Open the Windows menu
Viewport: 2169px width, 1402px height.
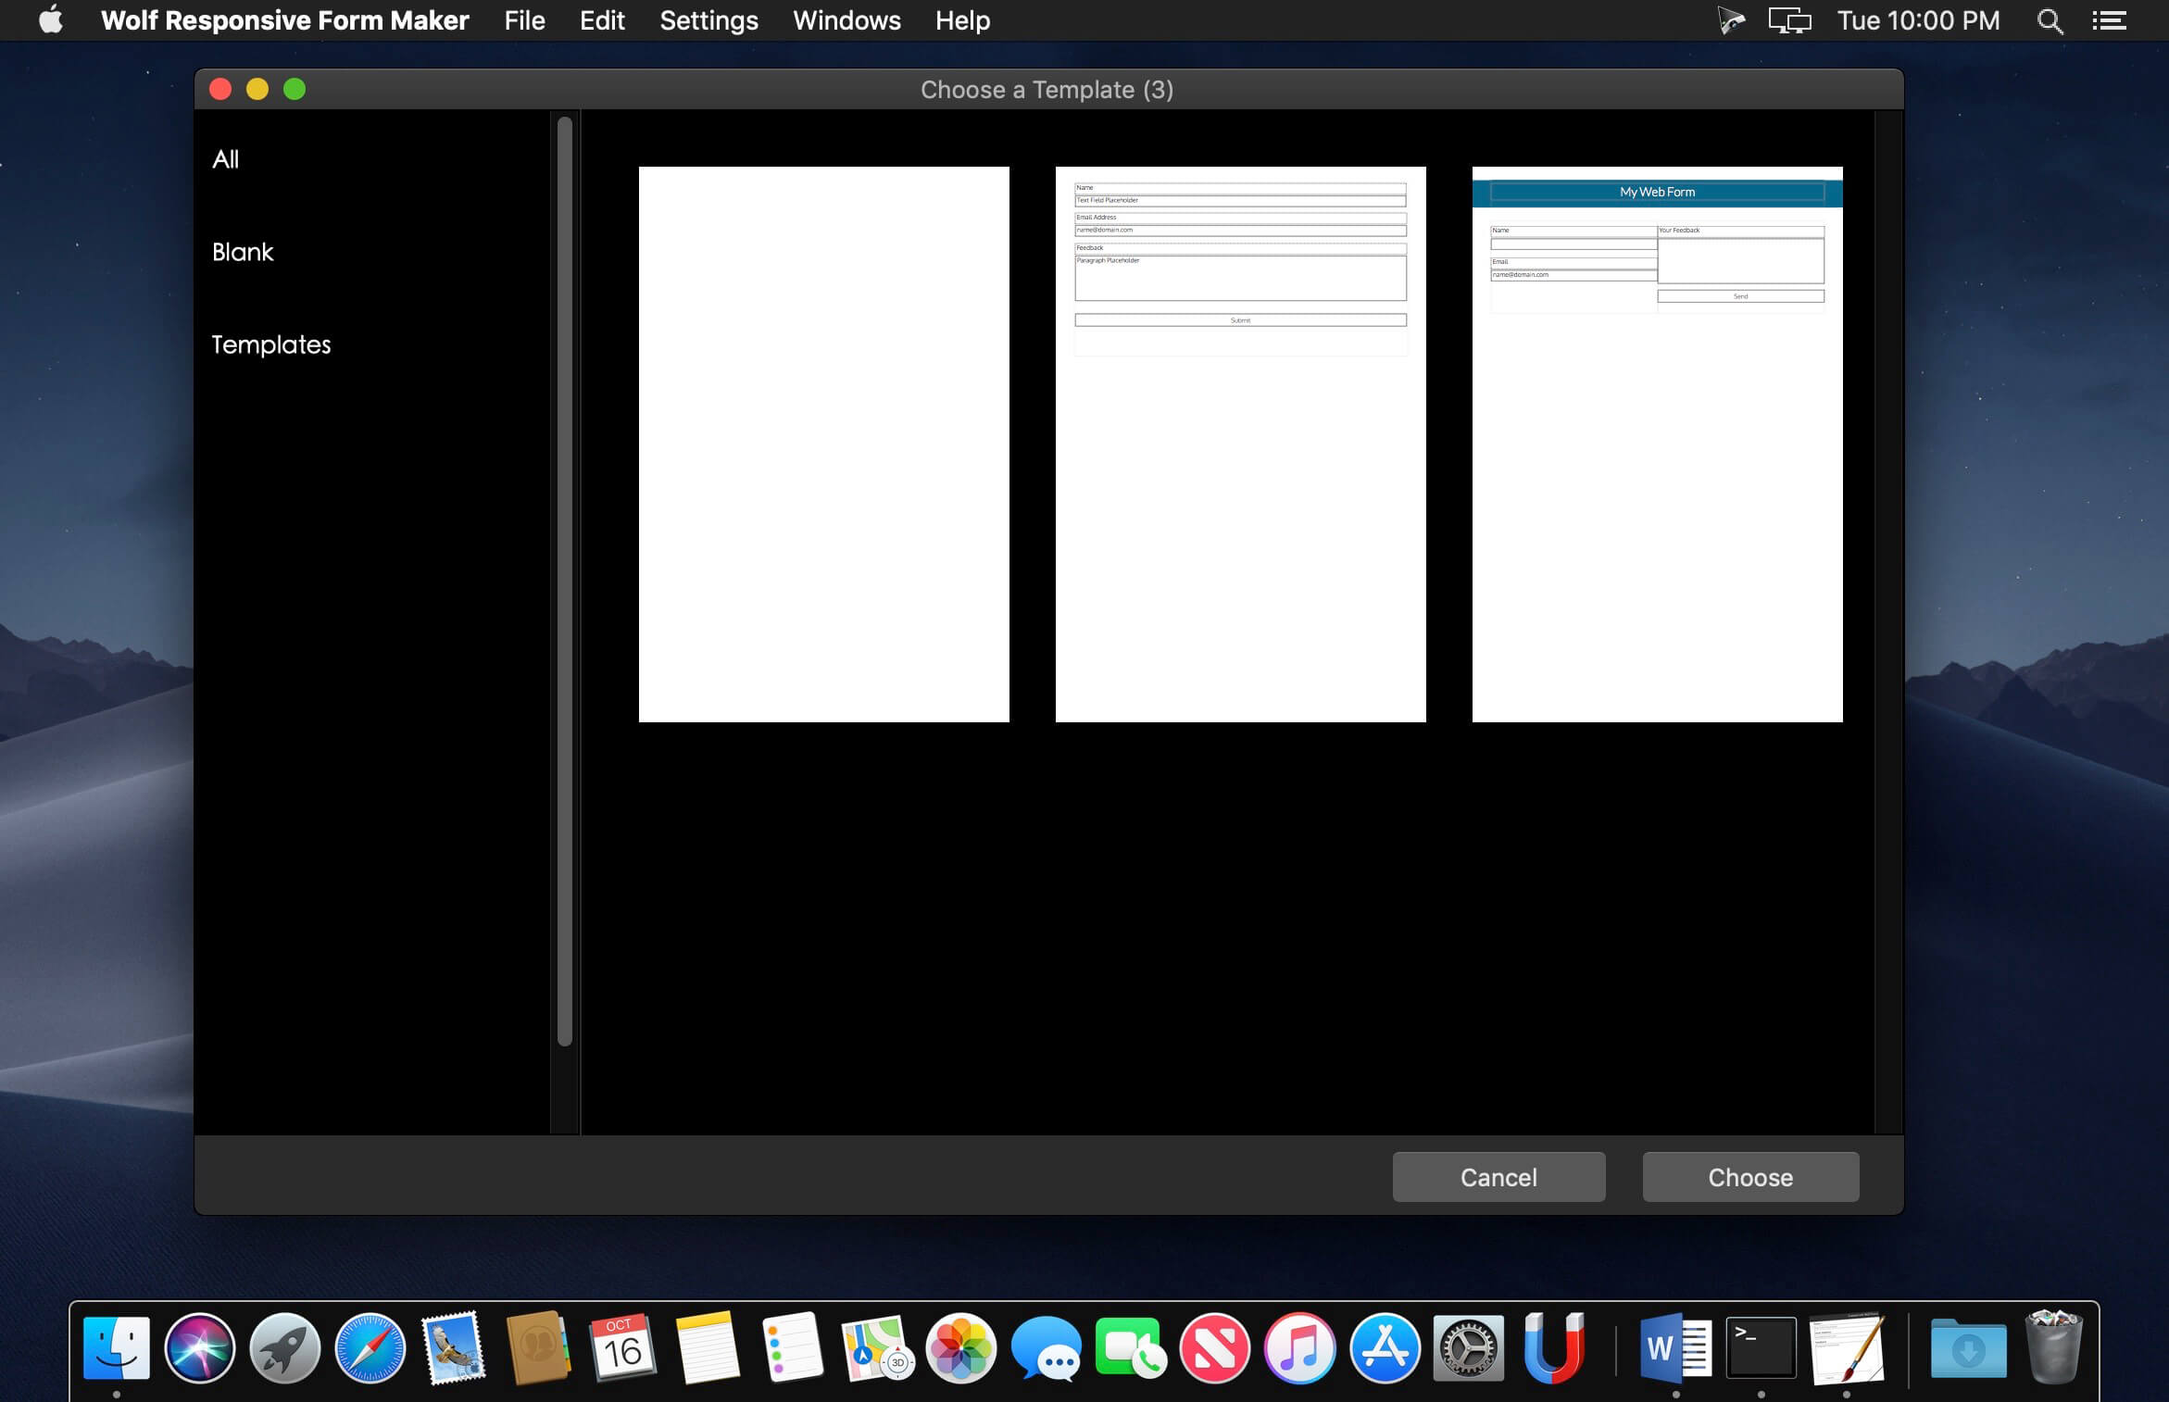tap(846, 20)
